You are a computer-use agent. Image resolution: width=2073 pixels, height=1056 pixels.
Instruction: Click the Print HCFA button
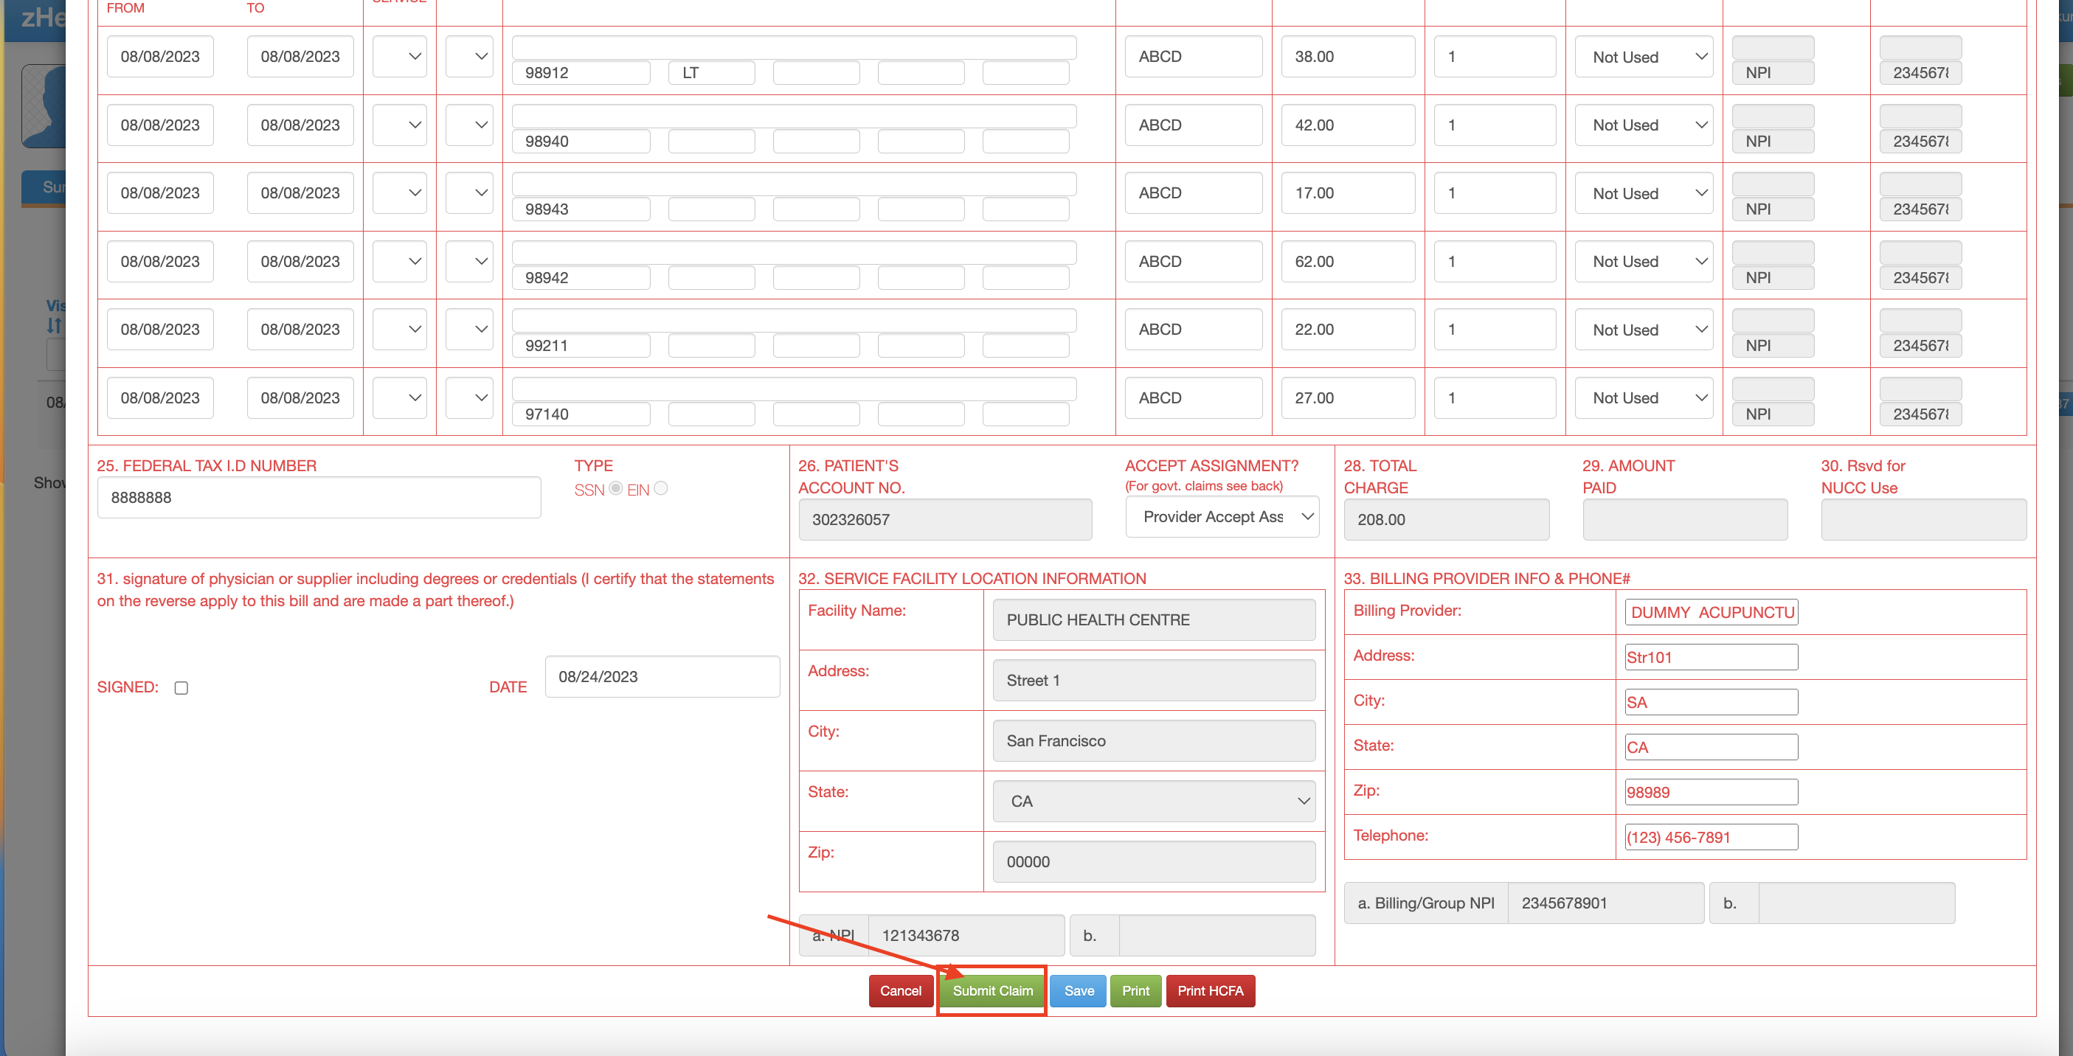[1210, 991]
